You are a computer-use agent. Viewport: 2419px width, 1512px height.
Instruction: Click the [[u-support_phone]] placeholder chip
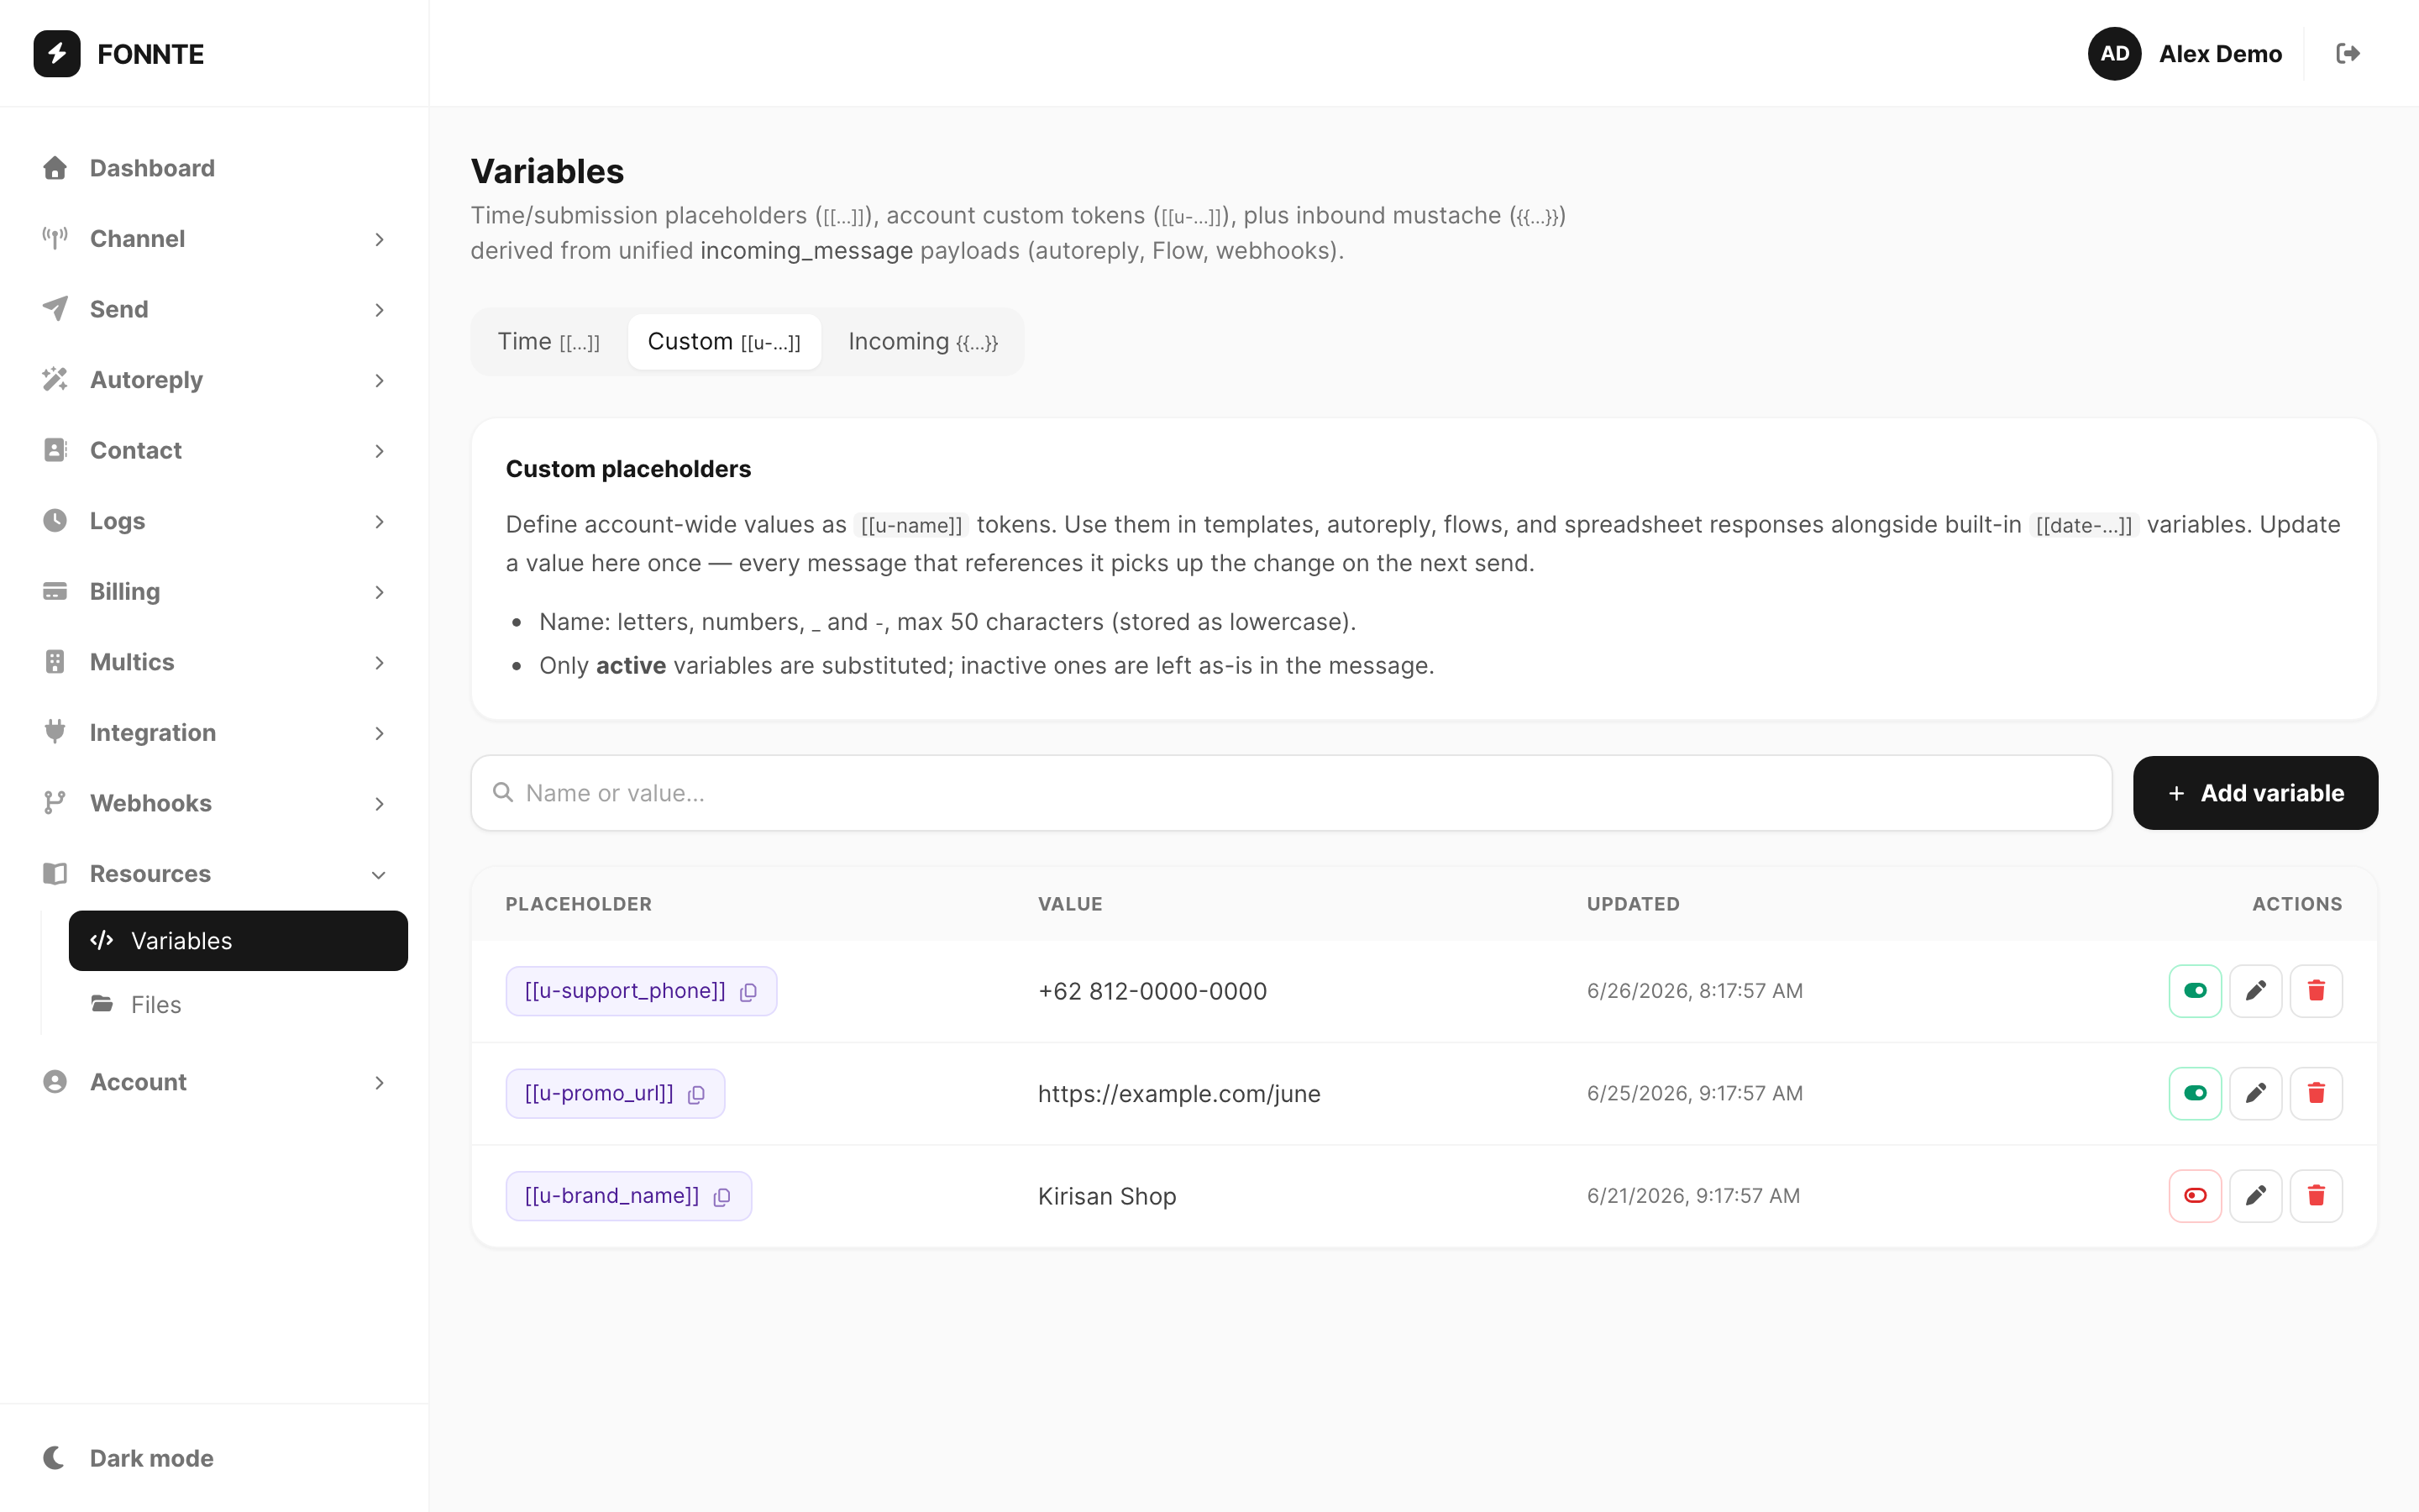click(641, 991)
